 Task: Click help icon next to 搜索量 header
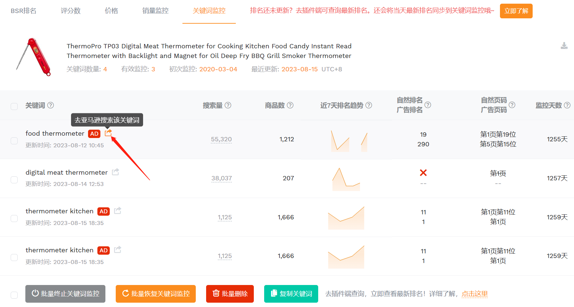(x=228, y=105)
